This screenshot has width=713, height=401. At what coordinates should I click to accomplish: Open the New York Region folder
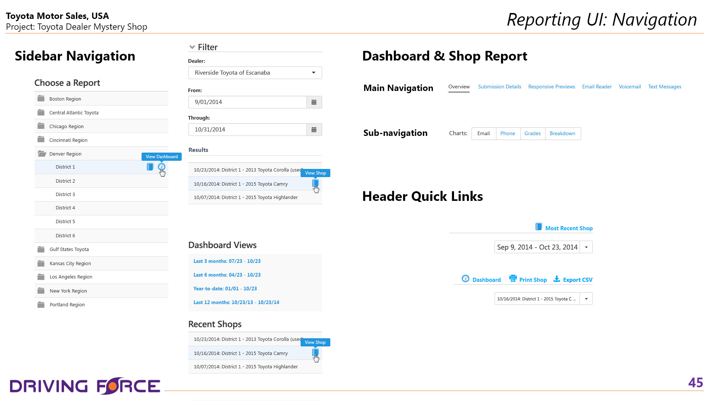click(x=101, y=291)
